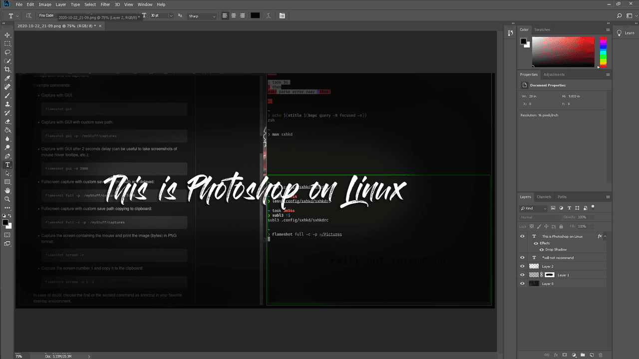The height and width of the screenshot is (359, 639).
Task: Toggle visibility of Layer 2
Action: [523, 266]
